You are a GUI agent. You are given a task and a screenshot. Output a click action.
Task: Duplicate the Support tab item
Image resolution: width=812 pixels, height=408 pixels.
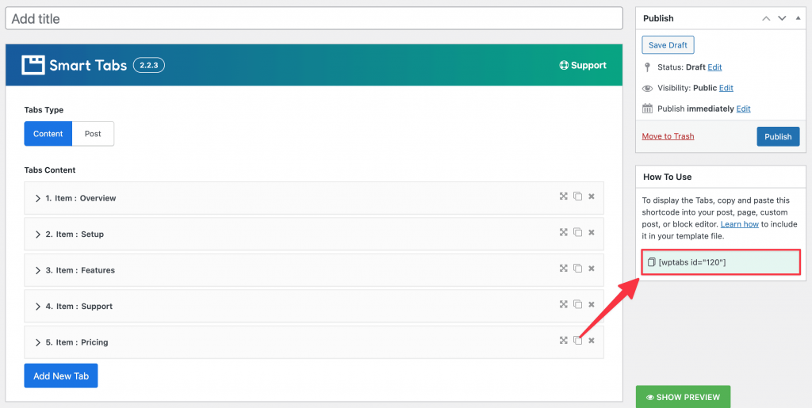[x=577, y=304]
